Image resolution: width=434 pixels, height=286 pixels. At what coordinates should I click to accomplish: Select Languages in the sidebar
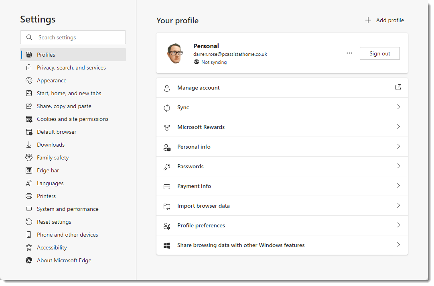coord(73,183)
